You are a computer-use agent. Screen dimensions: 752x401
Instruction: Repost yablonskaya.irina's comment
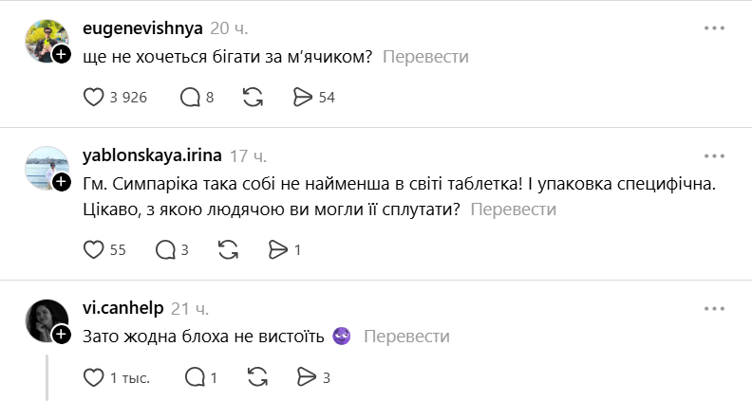point(229,249)
